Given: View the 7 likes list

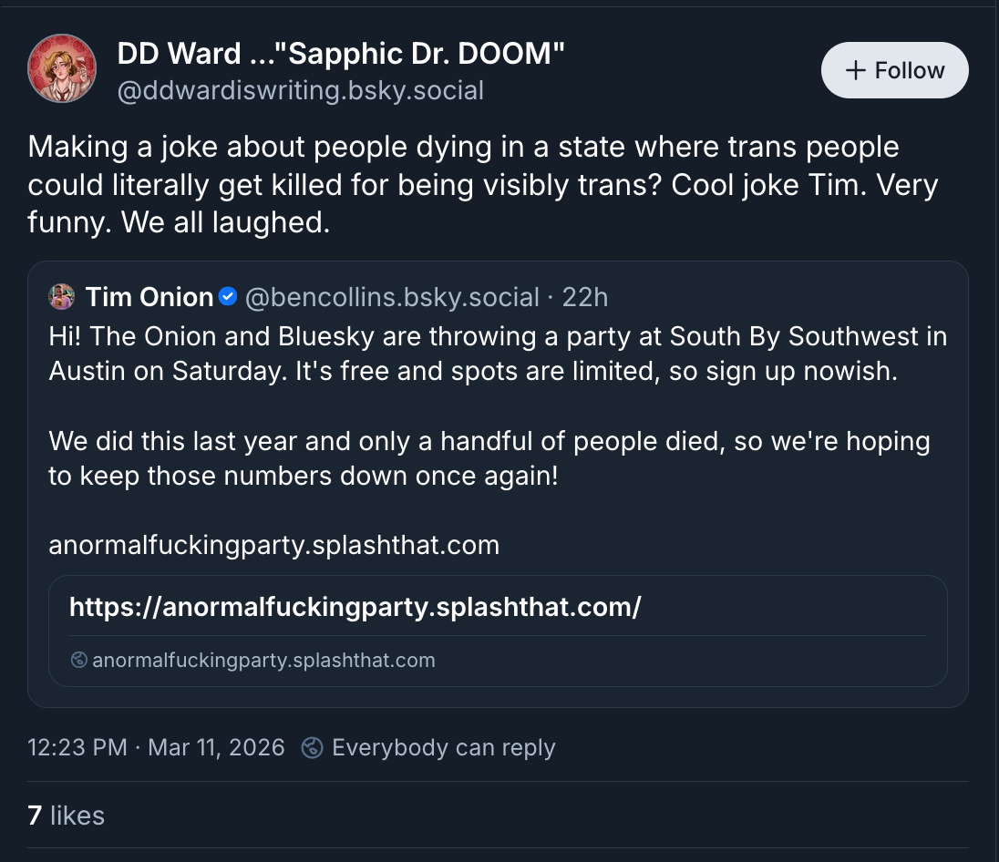Looking at the screenshot, I should point(66,815).
